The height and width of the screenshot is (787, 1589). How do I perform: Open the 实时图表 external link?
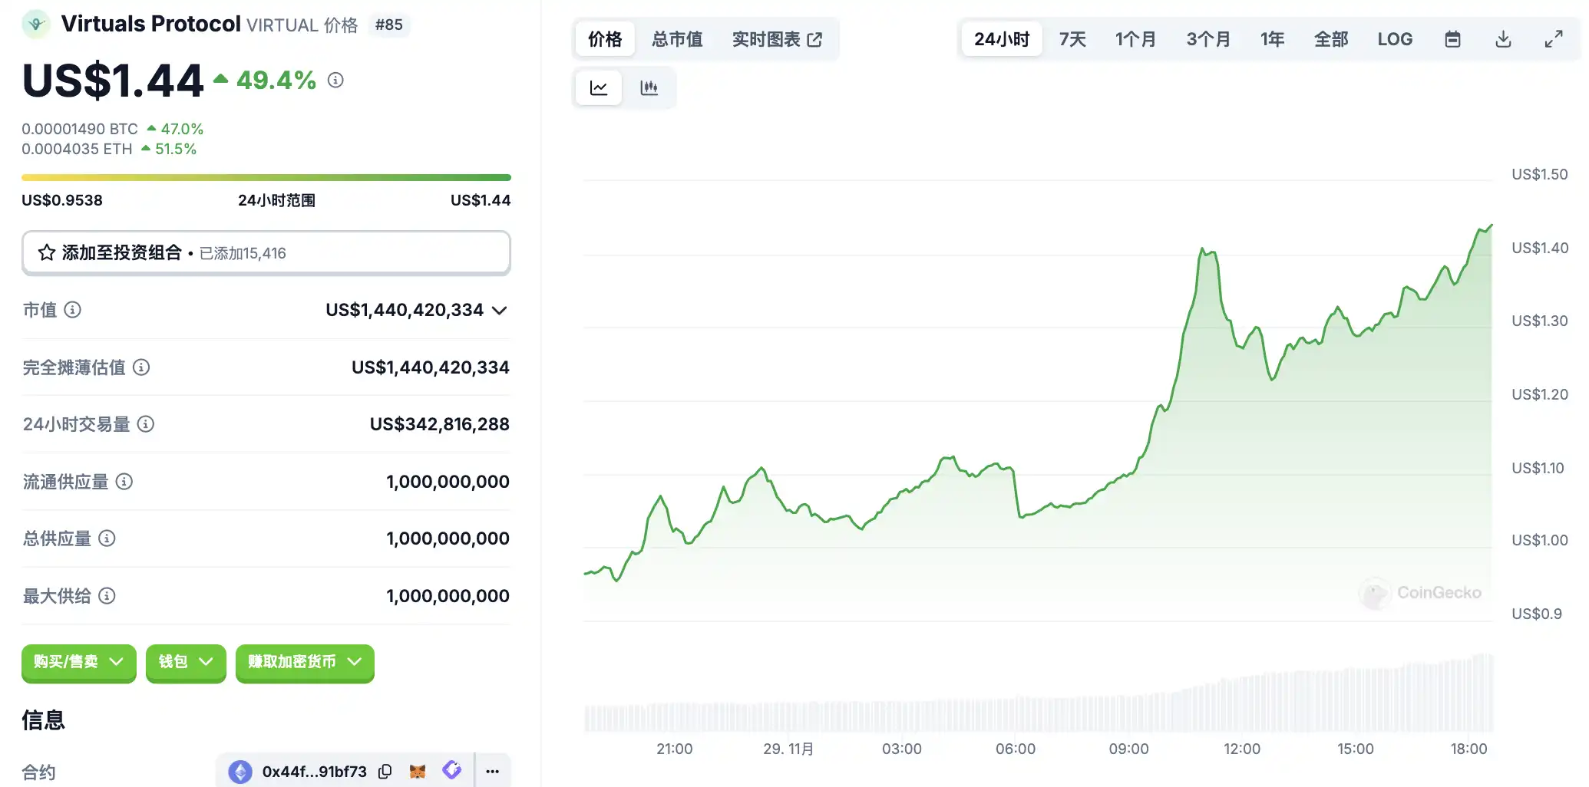point(777,39)
